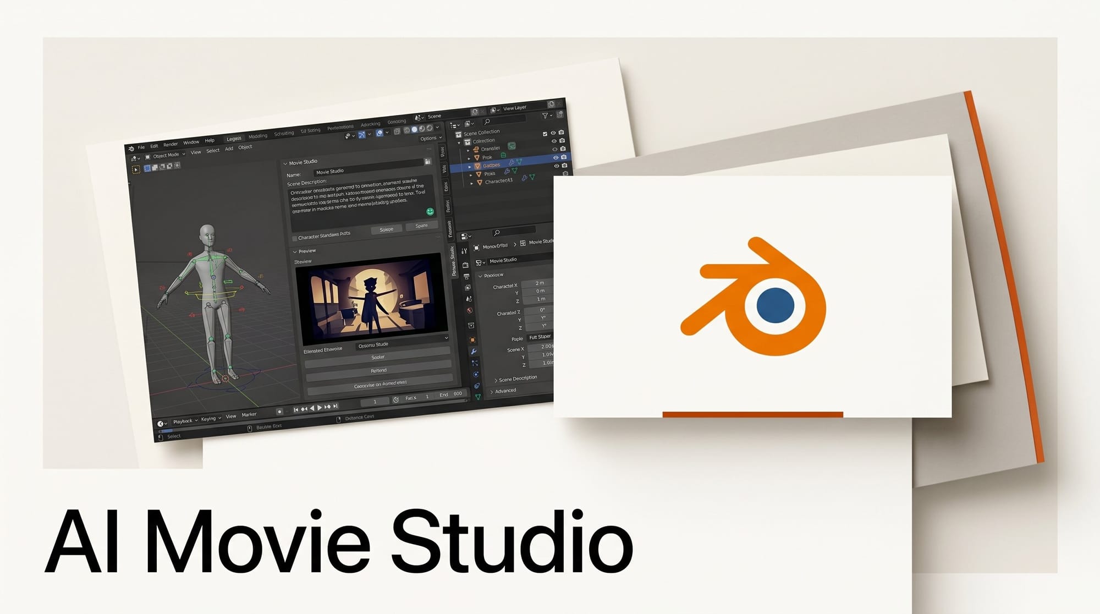The image size is (1100, 614).
Task: Open the viewport Add menu
Action: point(229,149)
